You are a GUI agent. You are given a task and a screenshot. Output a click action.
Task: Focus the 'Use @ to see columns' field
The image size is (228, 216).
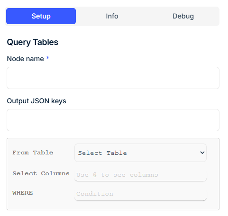point(140,175)
